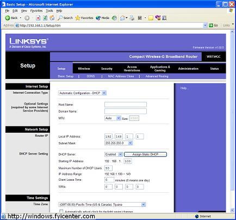236x220 pixels.
Task: Click the Forward arrow button
Action: (x=27, y=18)
